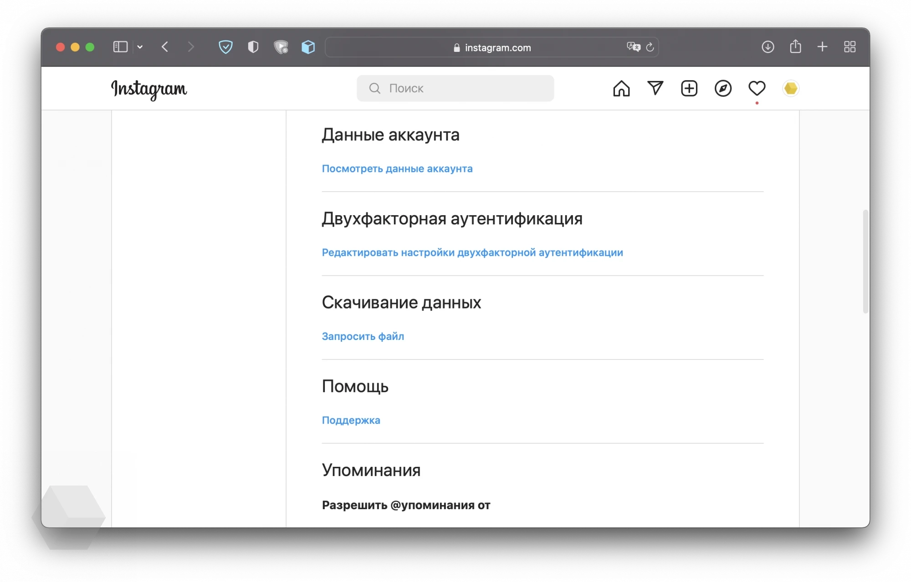The height and width of the screenshot is (582, 911).
Task: Open the Explore compass
Action: point(723,88)
